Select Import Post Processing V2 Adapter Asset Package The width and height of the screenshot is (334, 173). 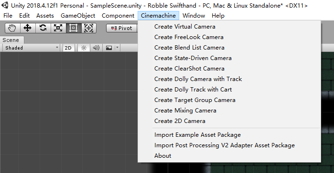click(229, 145)
